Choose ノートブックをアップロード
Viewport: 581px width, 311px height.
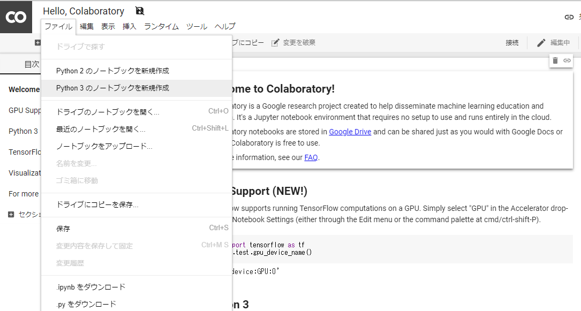point(137,146)
